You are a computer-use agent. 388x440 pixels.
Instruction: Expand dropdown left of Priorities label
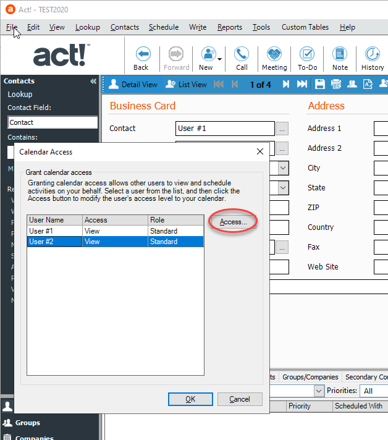[x=318, y=391]
